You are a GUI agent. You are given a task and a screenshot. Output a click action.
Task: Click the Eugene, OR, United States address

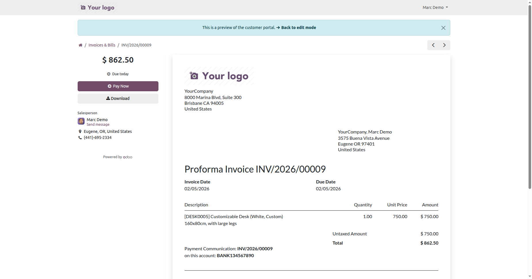pyautogui.click(x=108, y=131)
